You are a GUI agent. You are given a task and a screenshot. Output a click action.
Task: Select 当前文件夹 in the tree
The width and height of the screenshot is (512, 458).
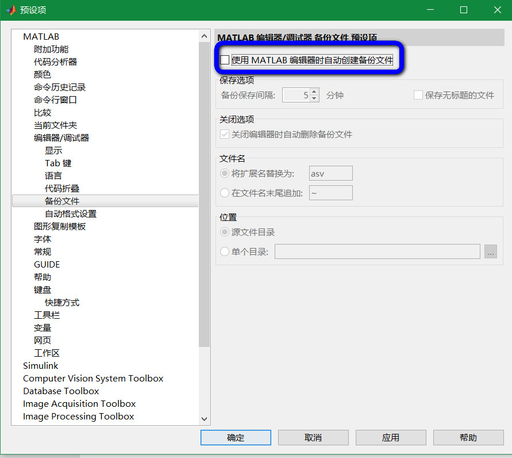[x=56, y=125]
